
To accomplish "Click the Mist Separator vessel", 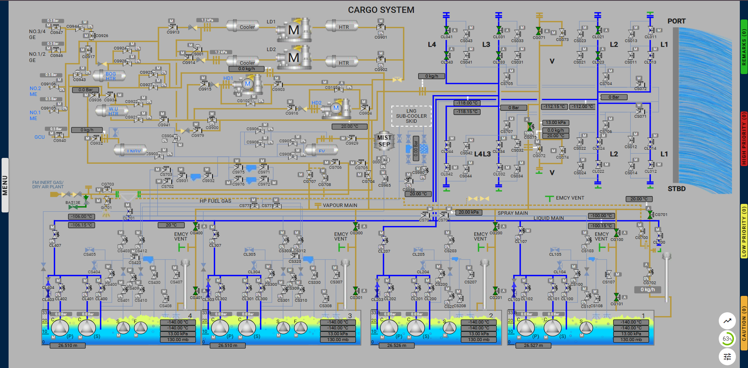I will click(x=384, y=141).
